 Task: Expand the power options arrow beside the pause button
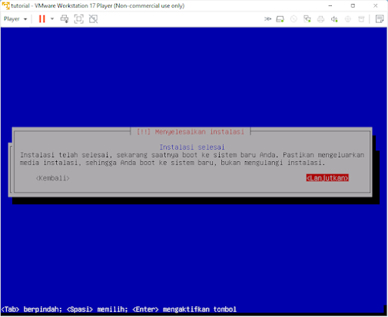[x=52, y=18]
